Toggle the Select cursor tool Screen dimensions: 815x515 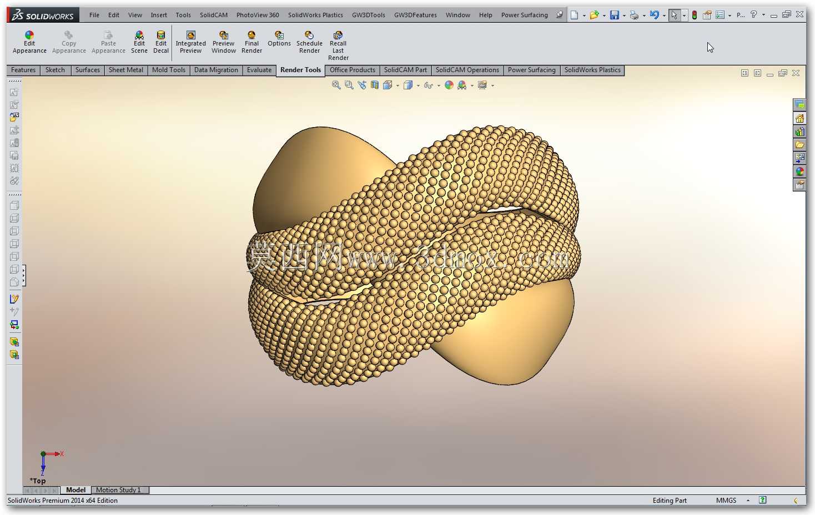pos(674,15)
